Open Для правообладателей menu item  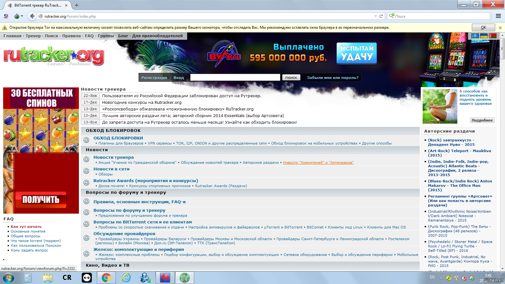[x=157, y=36]
